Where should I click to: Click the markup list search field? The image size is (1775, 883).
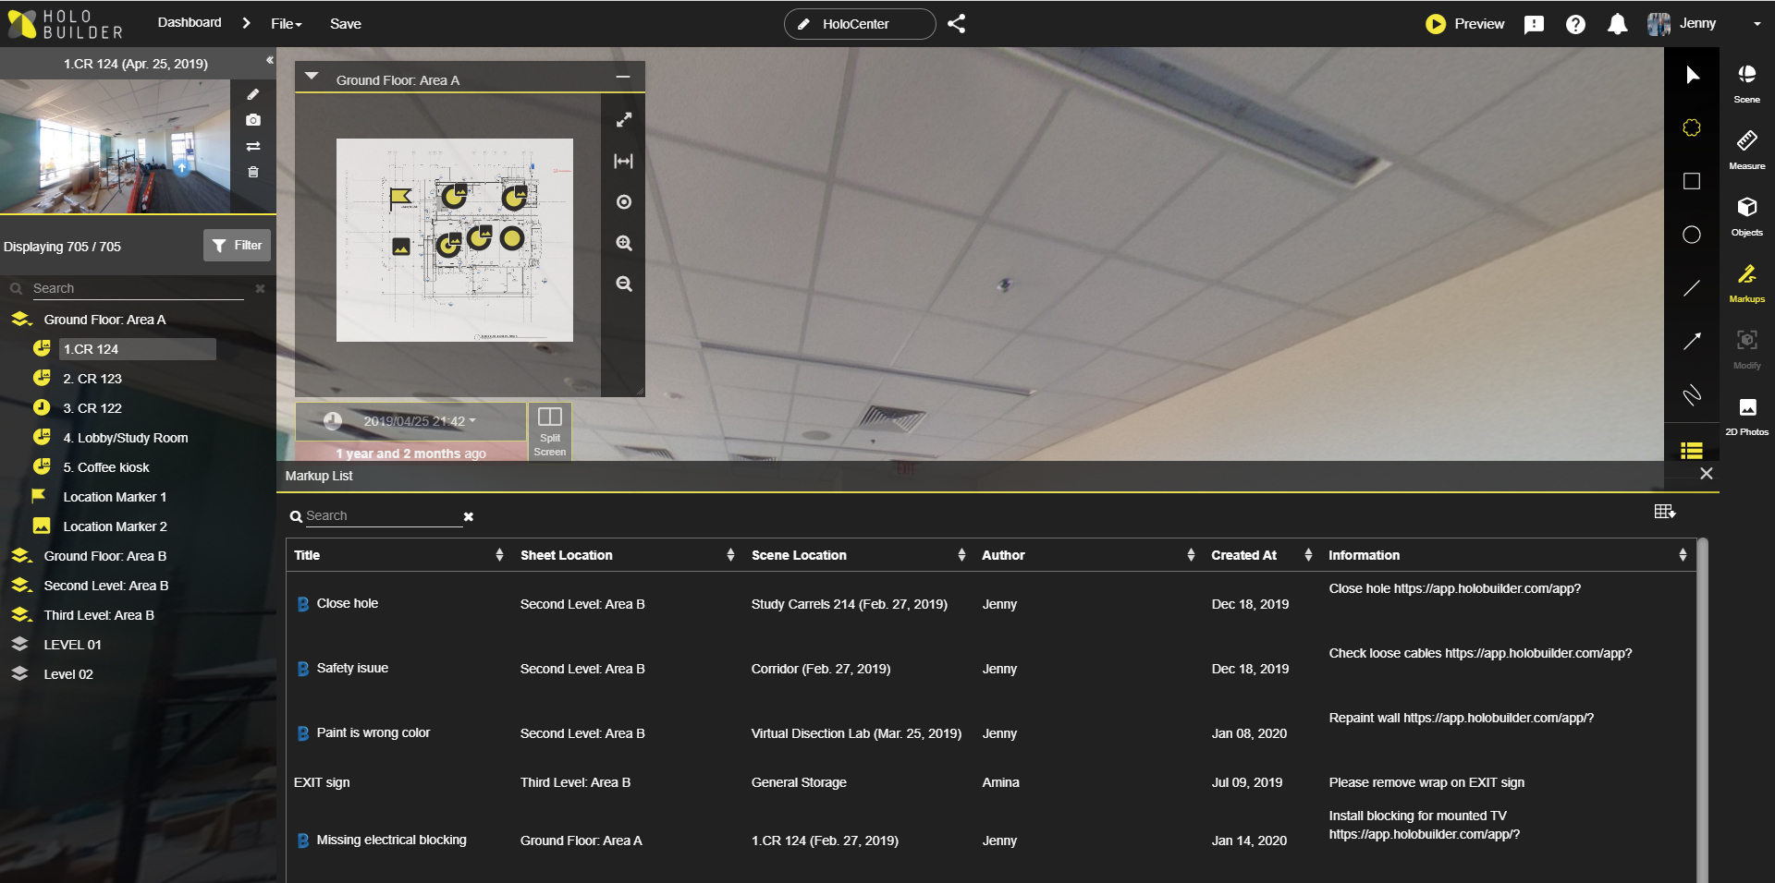(383, 516)
